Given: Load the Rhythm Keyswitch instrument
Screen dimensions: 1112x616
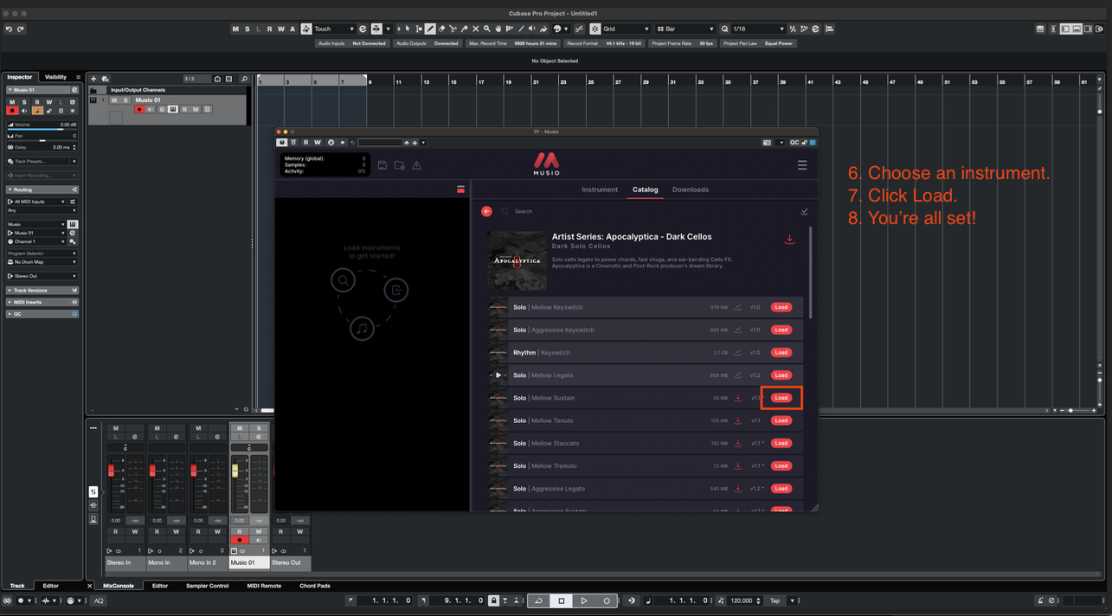Looking at the screenshot, I should 781,352.
